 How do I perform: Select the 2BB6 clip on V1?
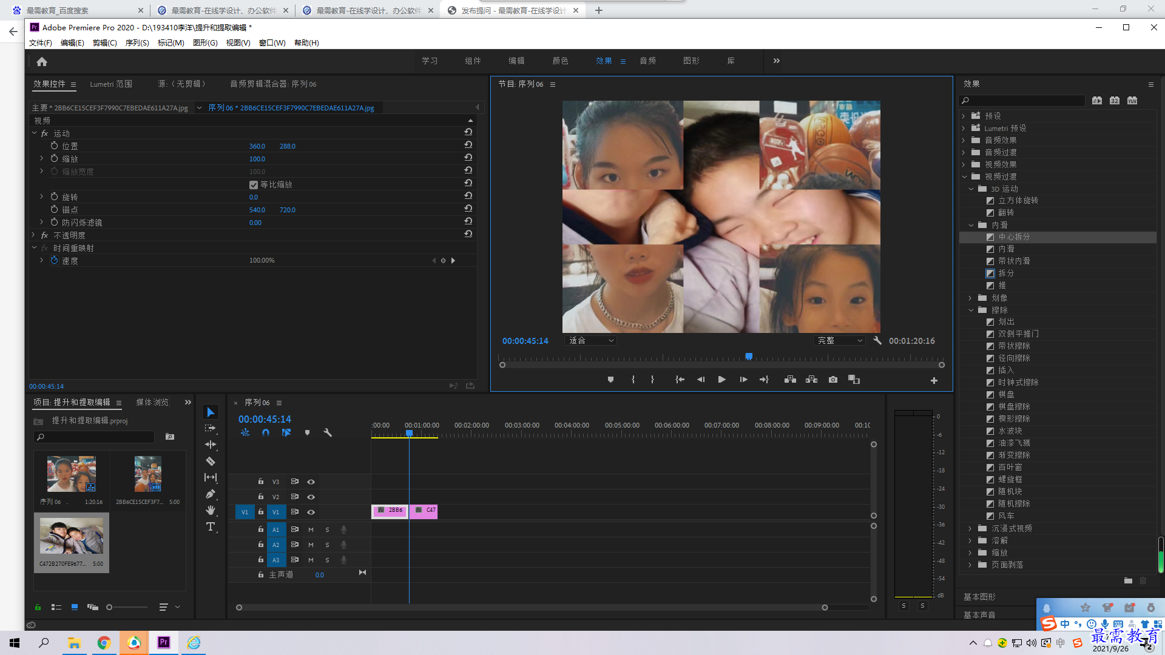(x=389, y=511)
